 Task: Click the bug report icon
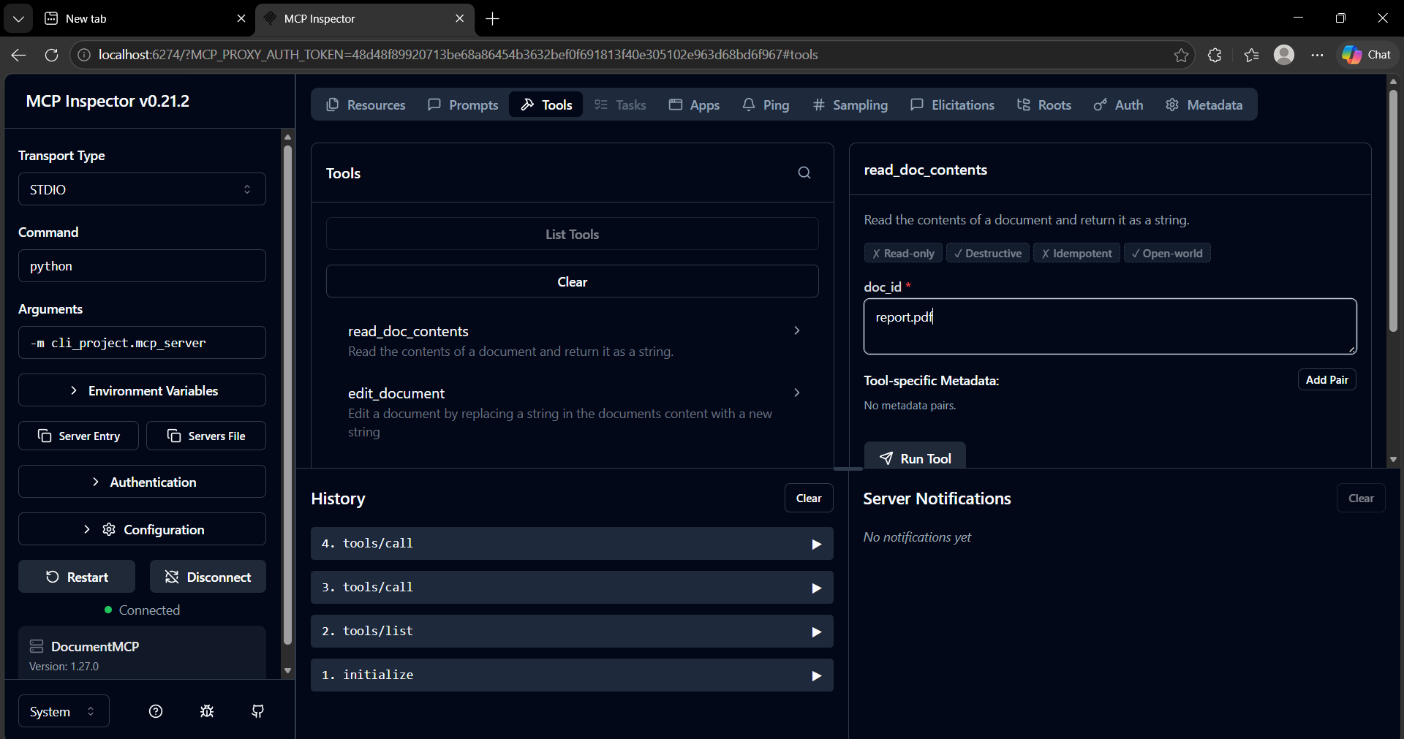tap(206, 711)
